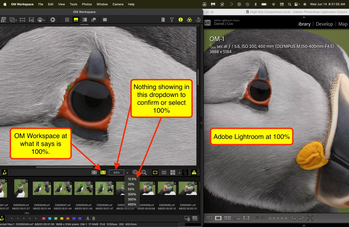Open the Camera menu in menu bar
Image resolution: width=349 pixels, height=227 pixels.
click(118, 4)
